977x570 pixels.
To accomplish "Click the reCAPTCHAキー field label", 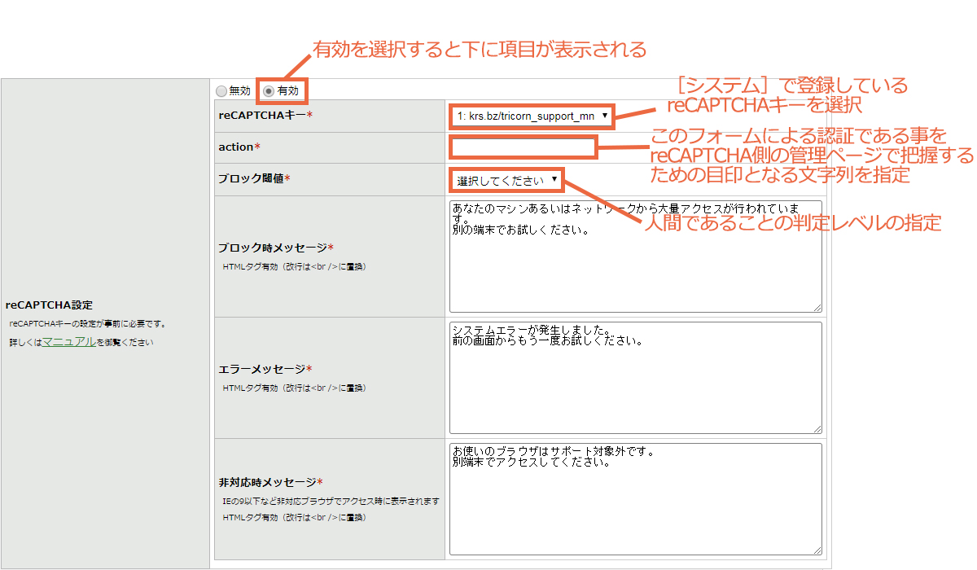I will click(x=265, y=116).
